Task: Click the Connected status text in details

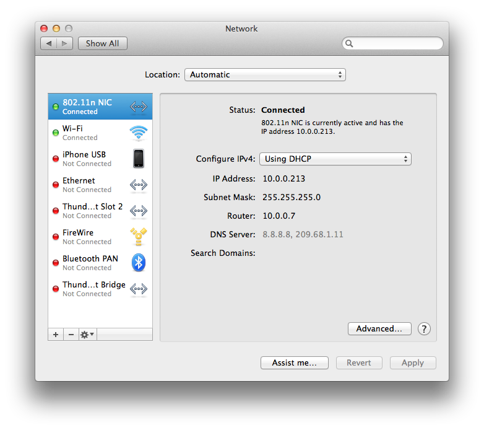Action: (x=283, y=110)
